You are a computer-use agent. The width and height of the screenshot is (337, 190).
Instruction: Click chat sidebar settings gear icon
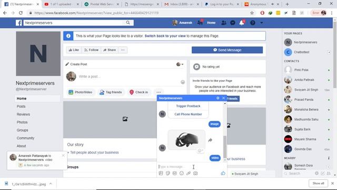click(x=316, y=173)
